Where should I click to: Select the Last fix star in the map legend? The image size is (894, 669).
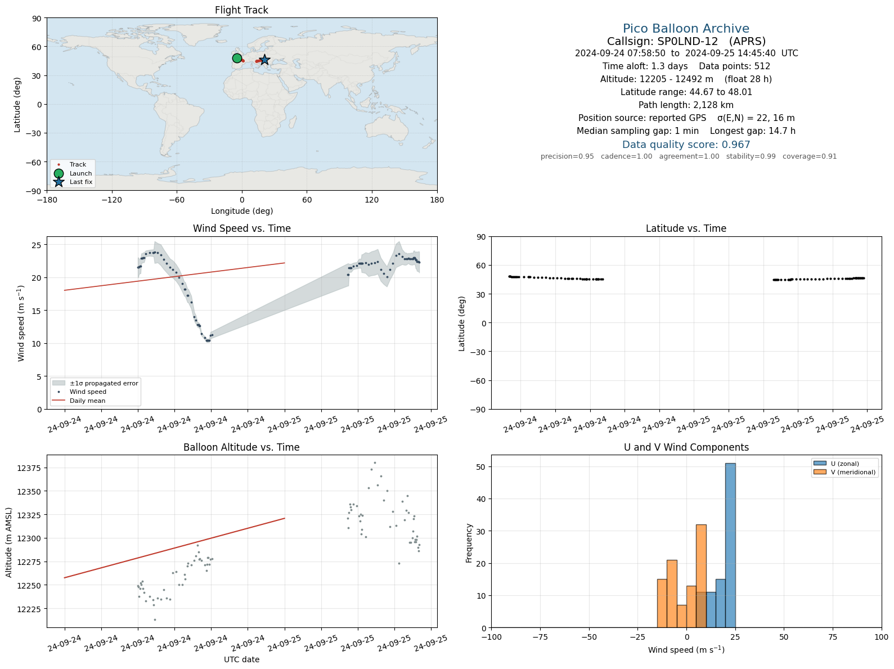(59, 182)
